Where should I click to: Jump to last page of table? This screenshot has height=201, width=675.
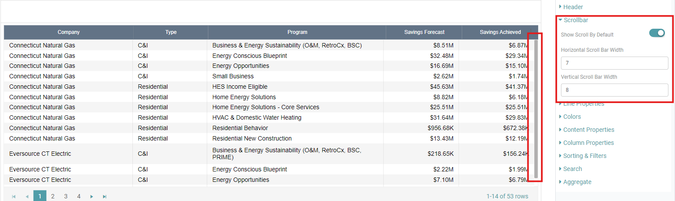(105, 197)
